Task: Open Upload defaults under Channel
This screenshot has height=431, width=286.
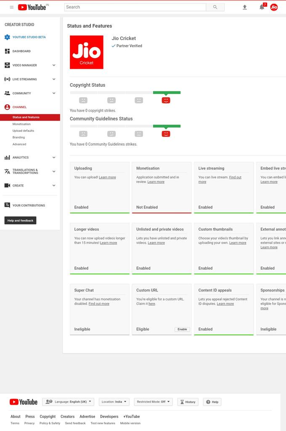Action: [23, 131]
